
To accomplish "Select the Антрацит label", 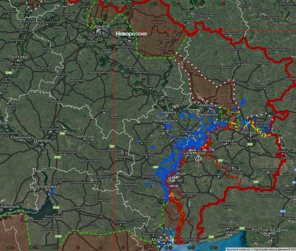I will (x=240, y=172).
